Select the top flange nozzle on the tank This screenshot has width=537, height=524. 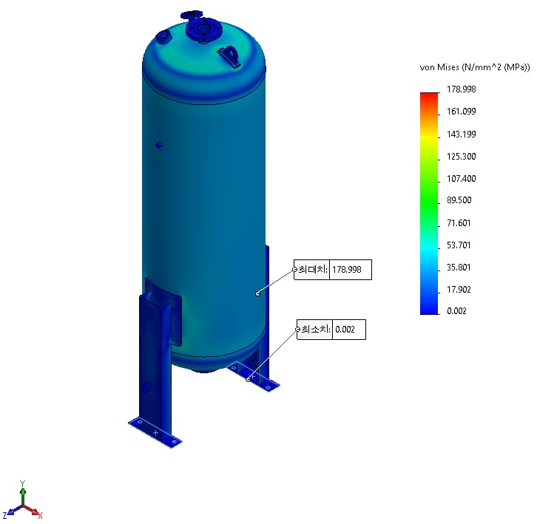pyautogui.click(x=202, y=30)
